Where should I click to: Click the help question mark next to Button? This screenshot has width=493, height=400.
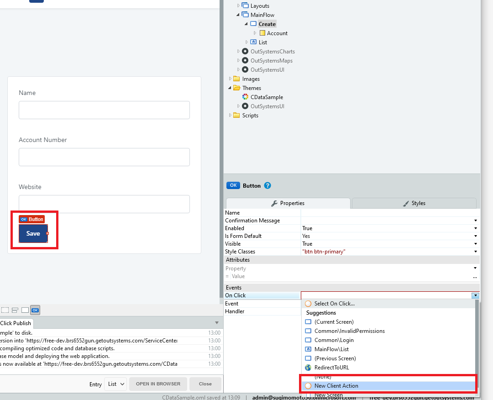point(267,185)
